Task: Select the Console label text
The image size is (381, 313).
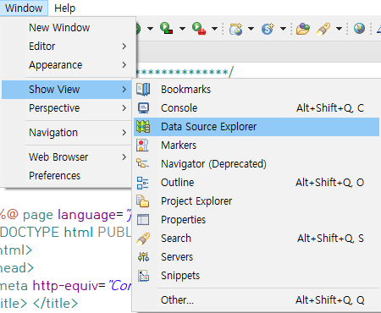Action: (179, 108)
